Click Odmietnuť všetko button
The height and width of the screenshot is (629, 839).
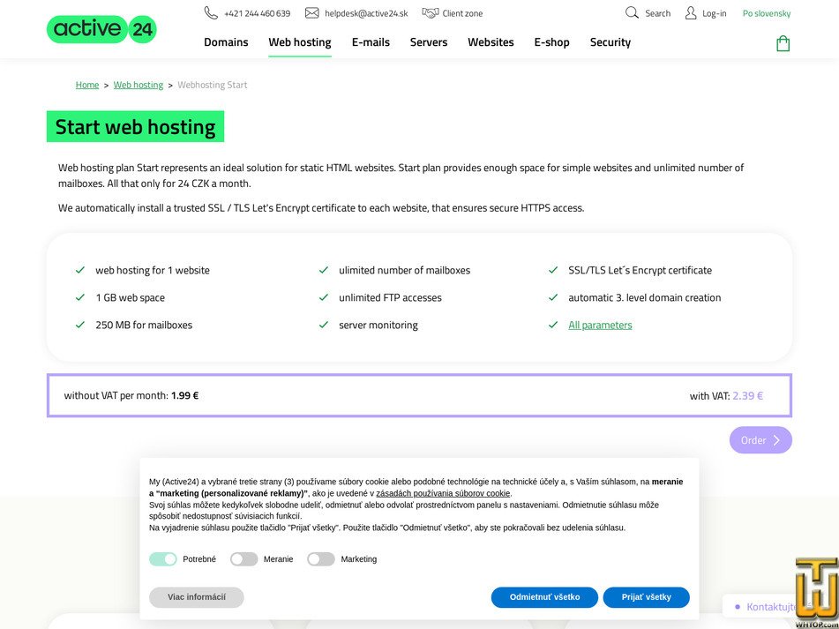pyautogui.click(x=544, y=597)
